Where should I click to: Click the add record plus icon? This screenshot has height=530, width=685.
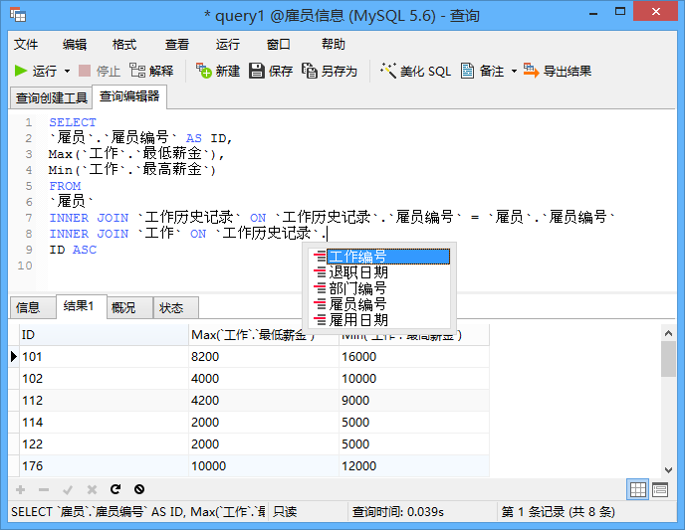pyautogui.click(x=20, y=489)
